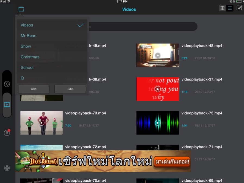244x183 pixels.
Task: Open the web browser sidebar icon
Action: coord(7,84)
